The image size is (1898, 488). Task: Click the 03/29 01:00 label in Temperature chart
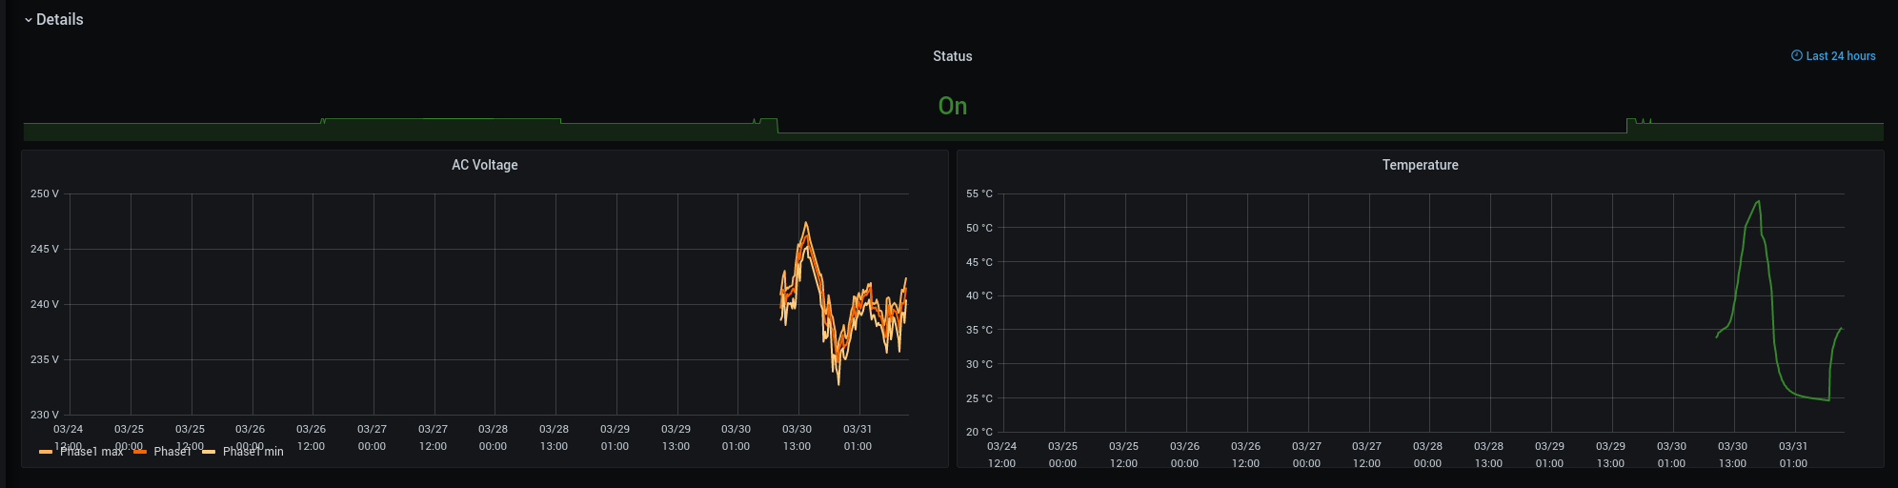click(1549, 455)
